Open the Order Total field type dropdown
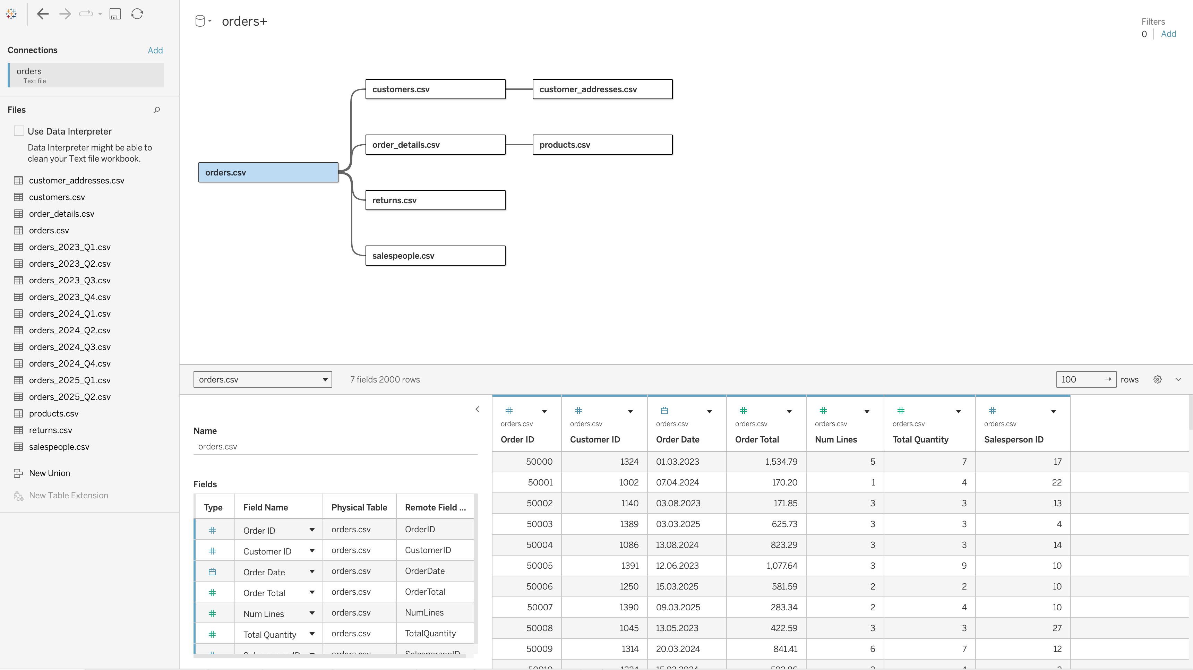The image size is (1193, 670). coord(312,592)
